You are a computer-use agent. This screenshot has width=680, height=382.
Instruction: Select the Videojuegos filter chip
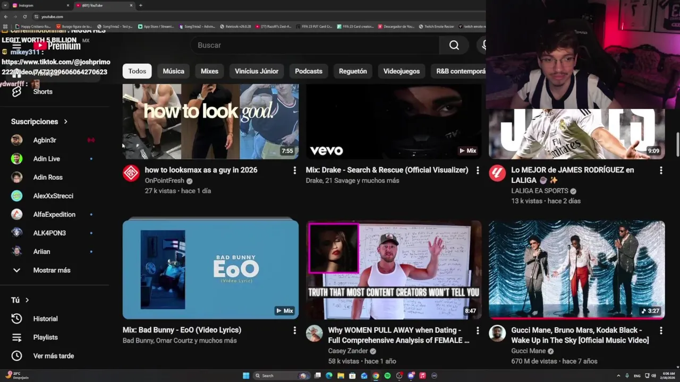click(402, 71)
